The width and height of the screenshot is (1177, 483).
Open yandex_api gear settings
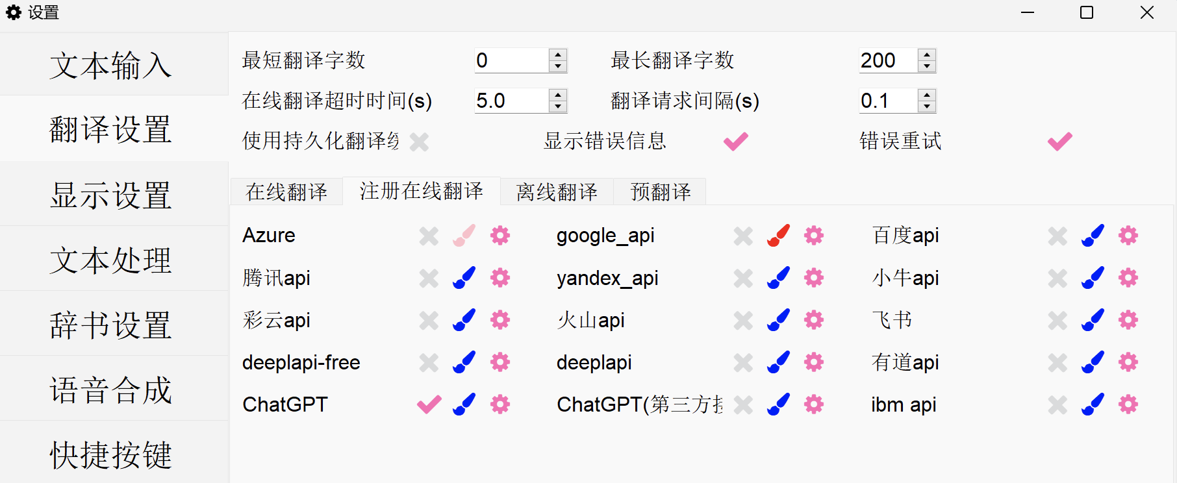(814, 278)
